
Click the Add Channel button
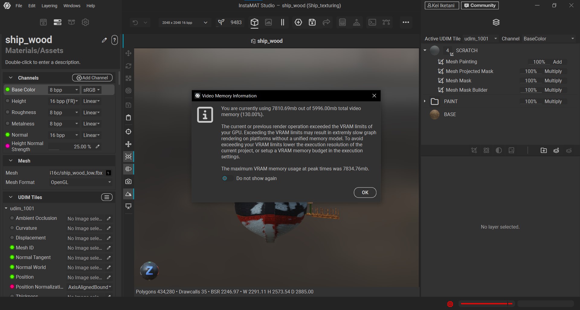[x=92, y=78]
